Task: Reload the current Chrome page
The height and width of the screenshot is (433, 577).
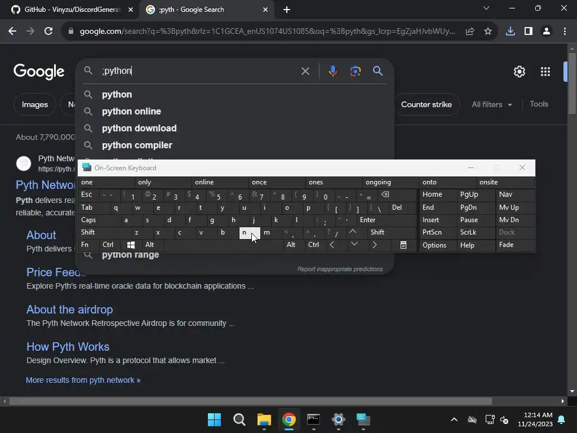Action: pyautogui.click(x=48, y=32)
